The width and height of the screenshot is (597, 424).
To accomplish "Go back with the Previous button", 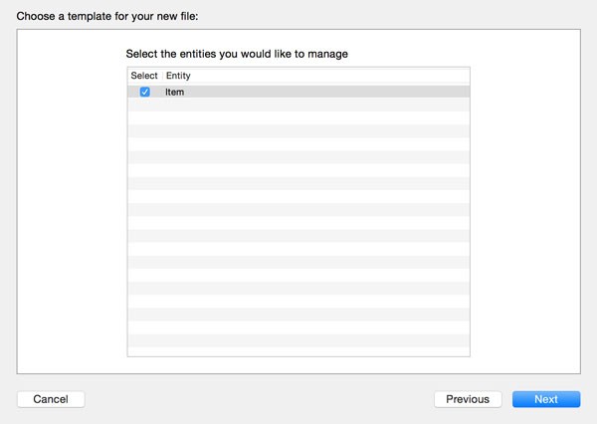I will pos(468,399).
